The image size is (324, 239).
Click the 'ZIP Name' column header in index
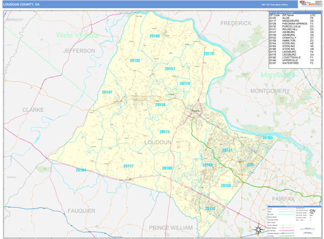(288, 15)
